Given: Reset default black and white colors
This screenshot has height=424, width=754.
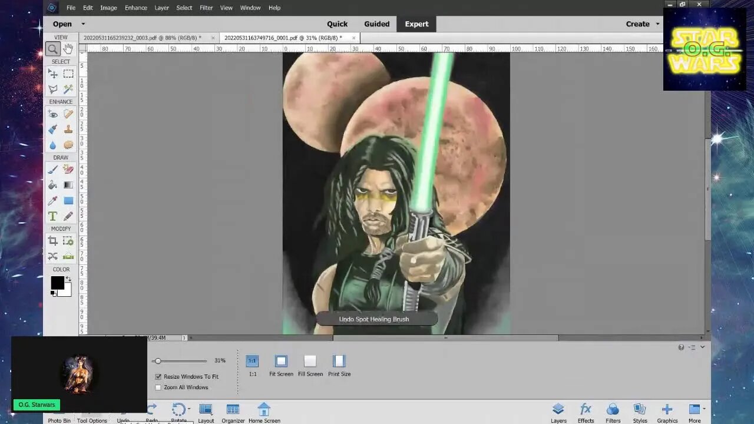Looking at the screenshot, I should [53, 293].
